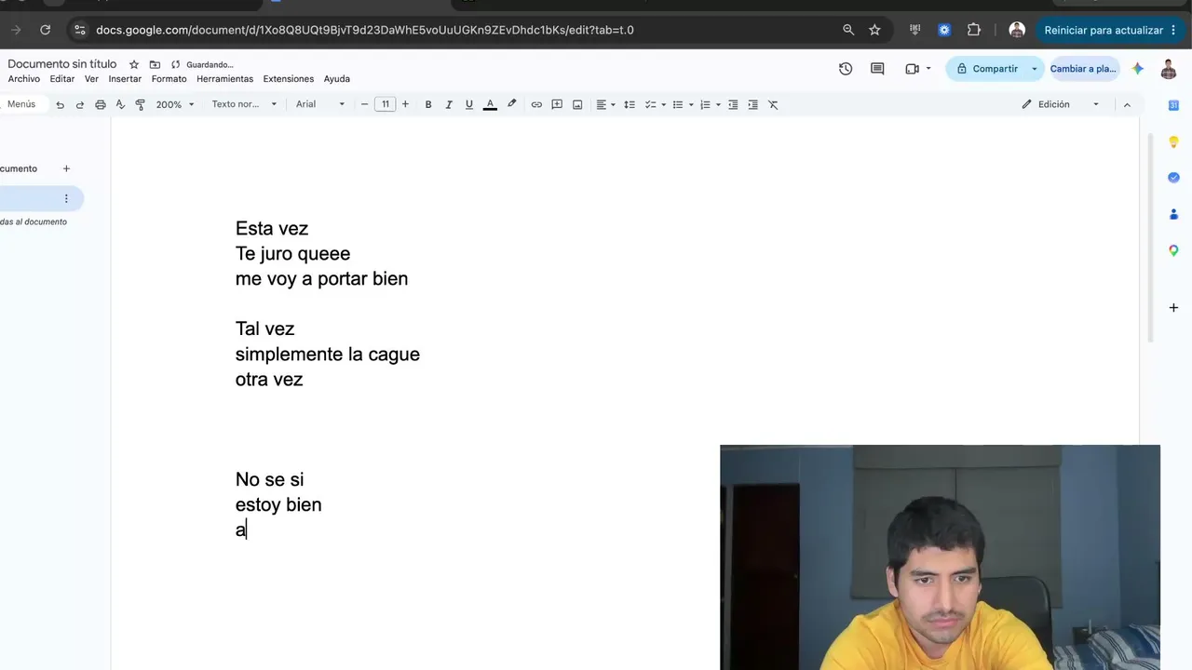Insert a link from the toolbar

tap(536, 104)
